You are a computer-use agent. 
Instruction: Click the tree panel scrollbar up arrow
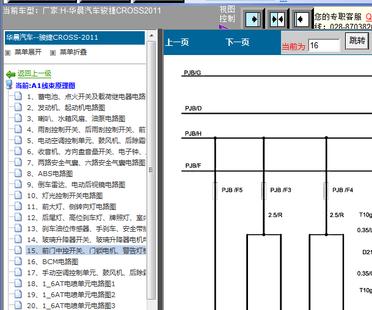coord(151,36)
